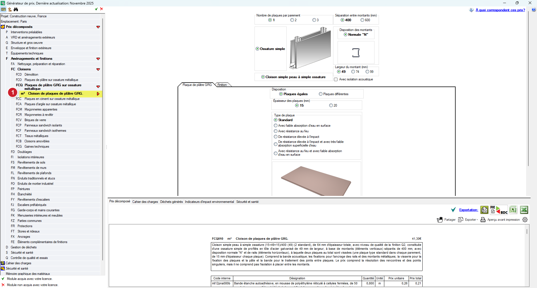Click the Cahier des charges tree icon
This screenshot has width=537, height=288.
(3, 263)
